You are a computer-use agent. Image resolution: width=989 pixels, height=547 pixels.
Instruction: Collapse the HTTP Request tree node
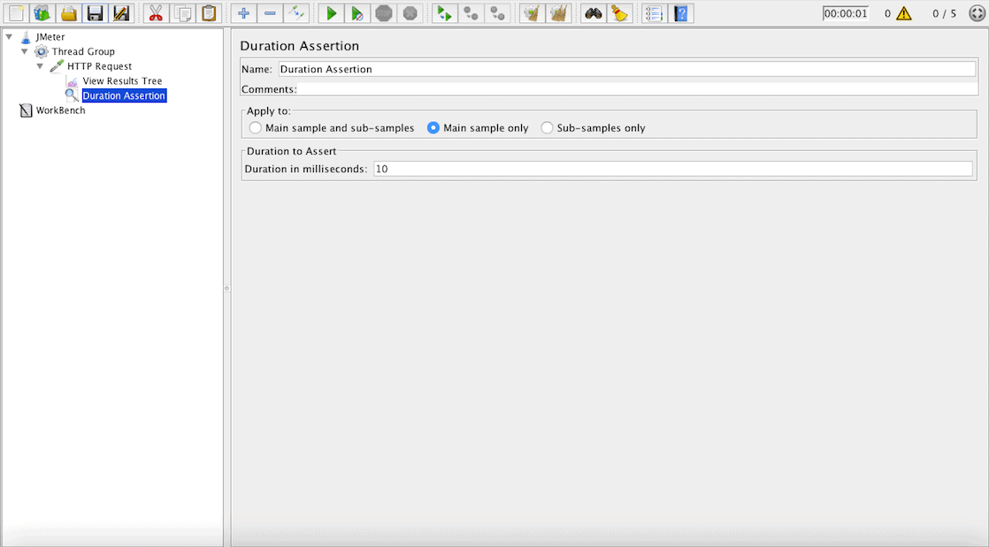click(x=40, y=66)
